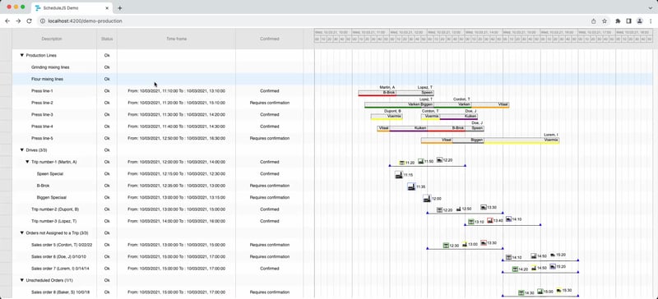Click the Time frame column header

point(176,39)
